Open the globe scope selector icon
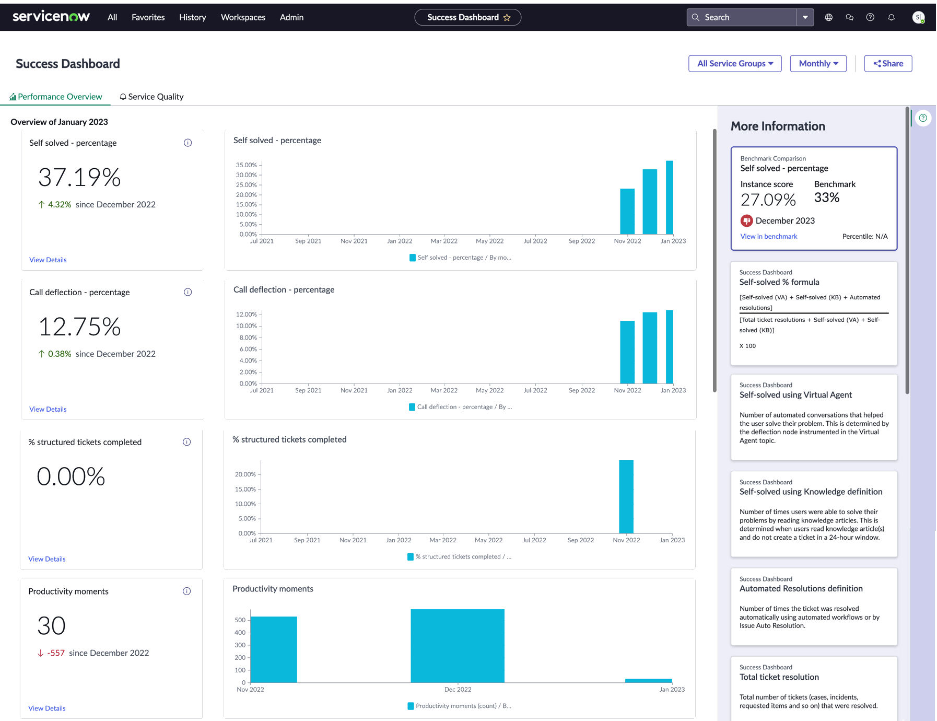Viewport: 937px width, 721px height. [x=828, y=17]
